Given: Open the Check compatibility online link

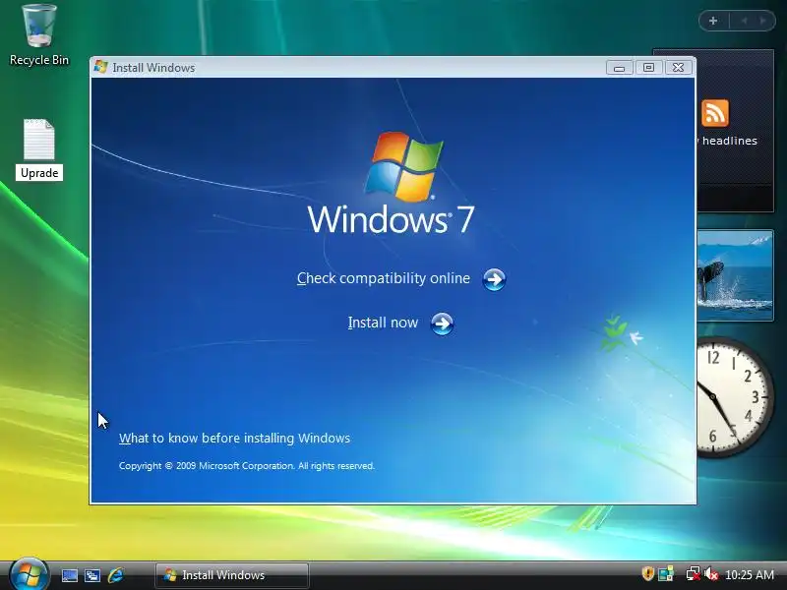Looking at the screenshot, I should click(x=384, y=278).
